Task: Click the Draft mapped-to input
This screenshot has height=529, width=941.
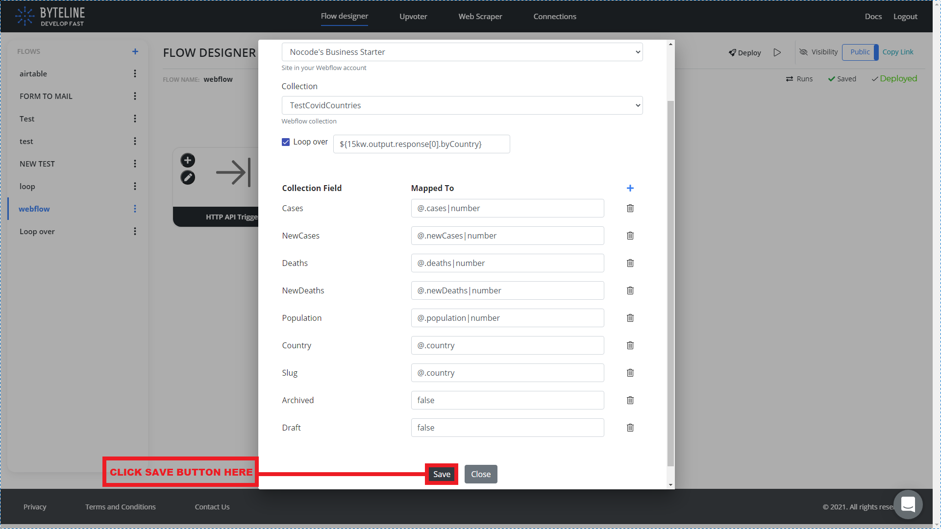Action: click(507, 428)
